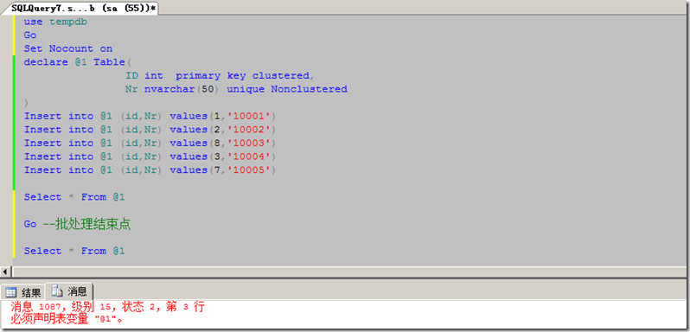Click the Go --批处理结束点 comment line
The width and height of the screenshot is (690, 332).
[x=77, y=224]
